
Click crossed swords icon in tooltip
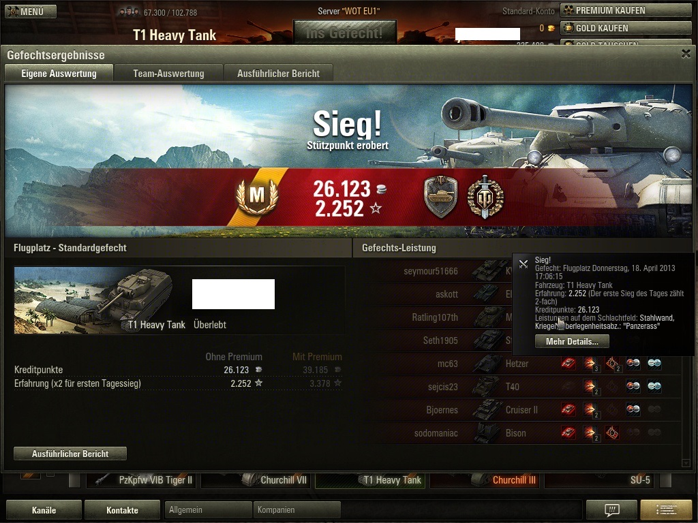point(523,264)
